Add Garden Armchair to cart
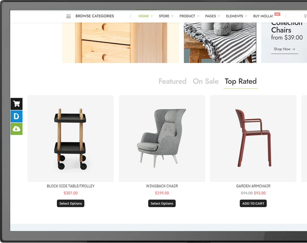The width and height of the screenshot is (307, 243). (253, 203)
